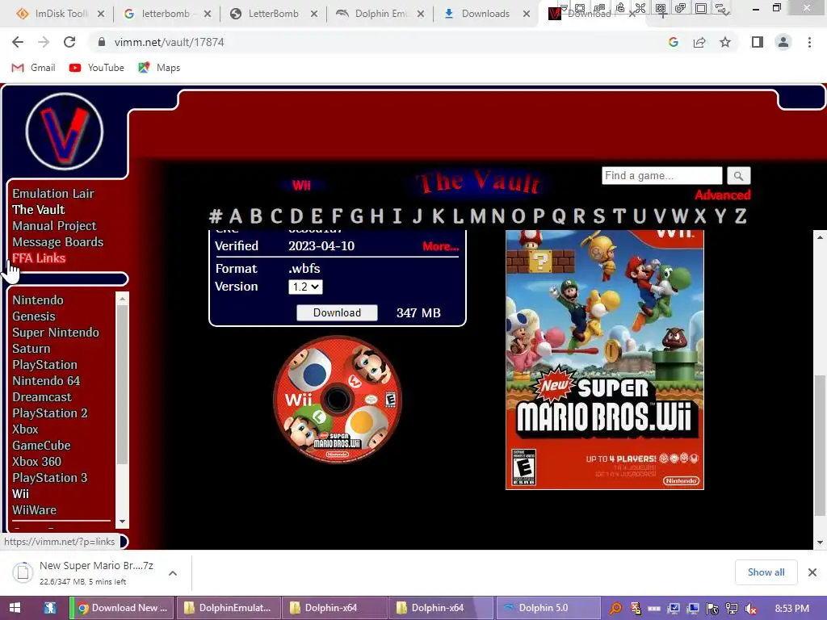Open Emulation Lair link

point(53,194)
